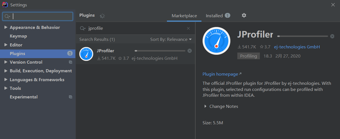Expand the Editor settings node
Viewport: 340px width, 139px height.
point(6,45)
